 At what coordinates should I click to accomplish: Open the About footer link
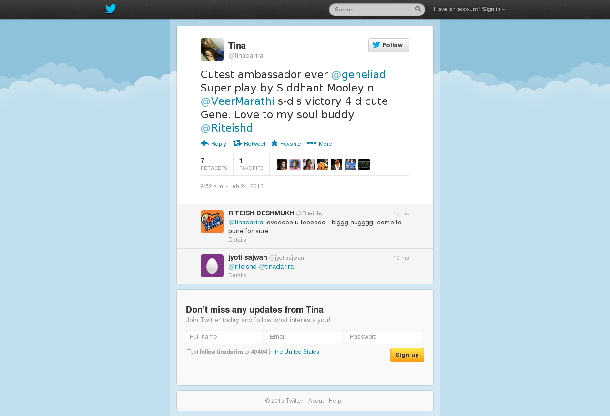[x=316, y=401]
